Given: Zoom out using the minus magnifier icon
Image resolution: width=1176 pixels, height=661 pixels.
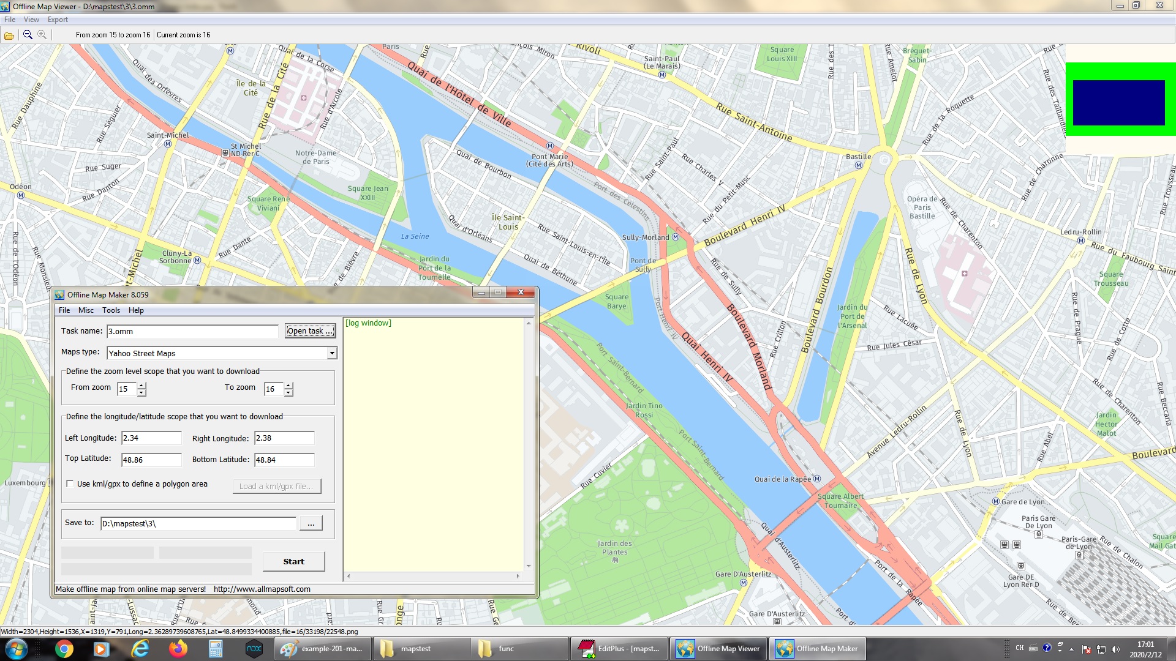Looking at the screenshot, I should click(x=28, y=35).
